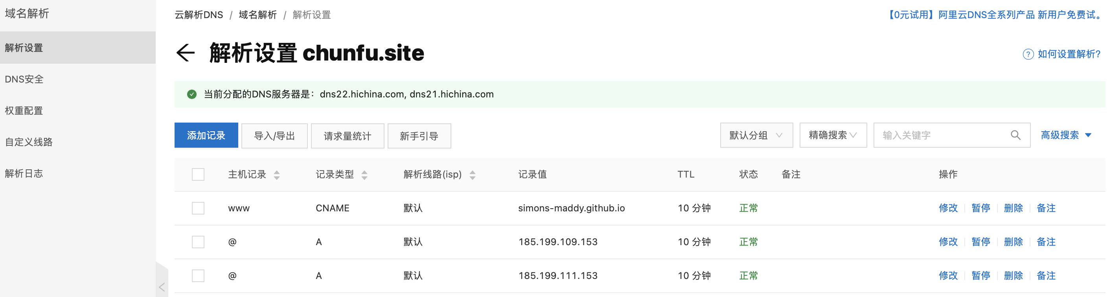Click the green DNS server status icon

point(192,94)
